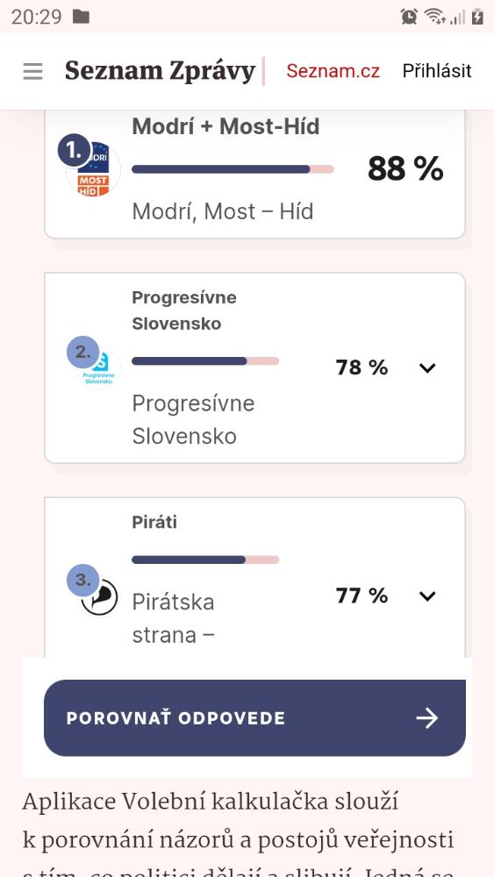The image size is (494, 877).
Task: Tap the rank 3 badge
Action: tap(82, 580)
